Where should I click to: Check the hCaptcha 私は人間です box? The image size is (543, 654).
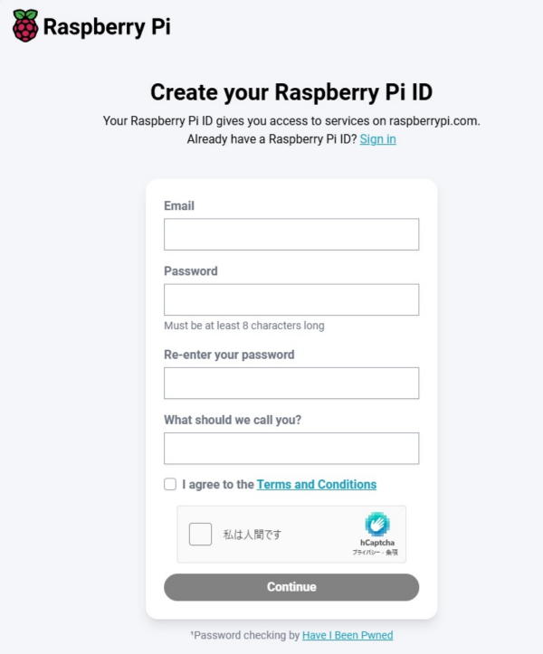(200, 534)
